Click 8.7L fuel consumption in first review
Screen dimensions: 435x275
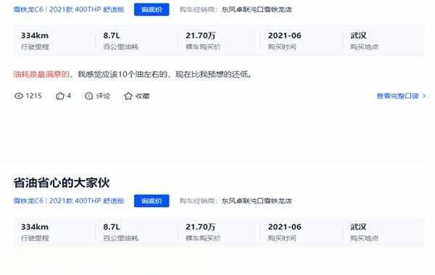[x=112, y=35]
